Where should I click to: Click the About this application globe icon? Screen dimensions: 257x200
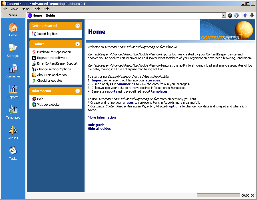tap(34, 75)
